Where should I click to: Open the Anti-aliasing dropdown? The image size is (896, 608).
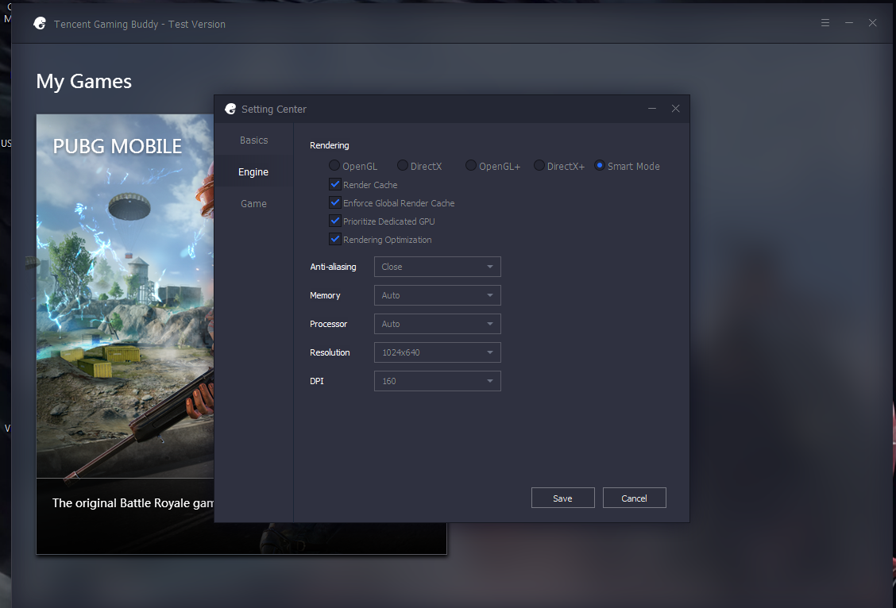tap(437, 267)
